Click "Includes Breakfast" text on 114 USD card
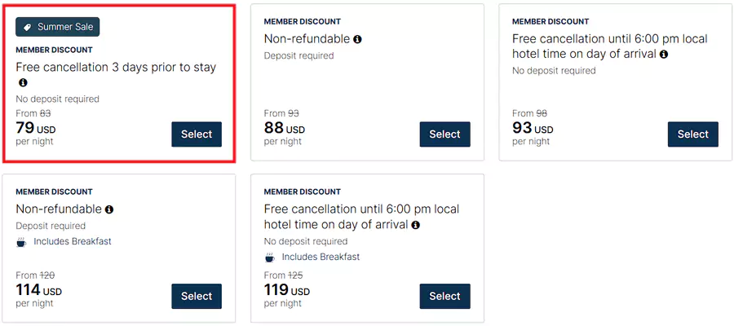Image resolution: width=734 pixels, height=326 pixels. (x=72, y=242)
